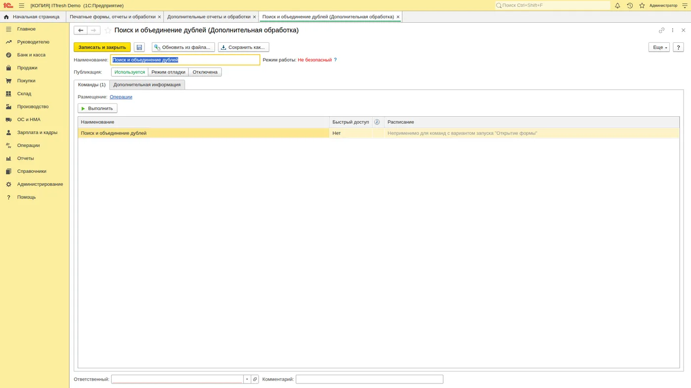Switch publication to Режим отладки

click(x=168, y=72)
